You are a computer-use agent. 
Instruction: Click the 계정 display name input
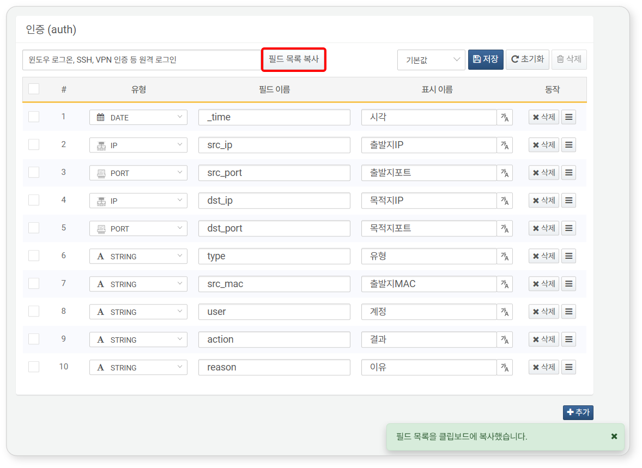[429, 312]
